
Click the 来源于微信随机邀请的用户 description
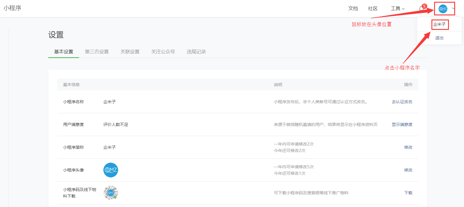coord(326,124)
